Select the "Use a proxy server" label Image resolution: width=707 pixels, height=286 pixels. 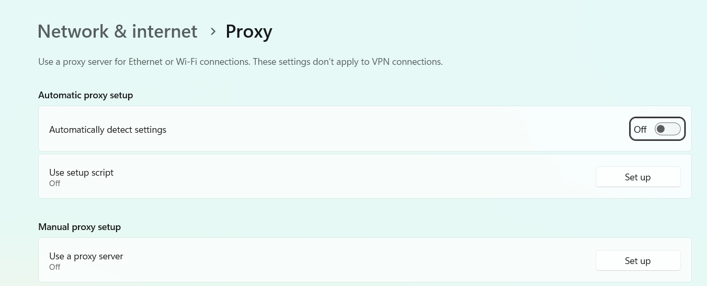point(86,256)
